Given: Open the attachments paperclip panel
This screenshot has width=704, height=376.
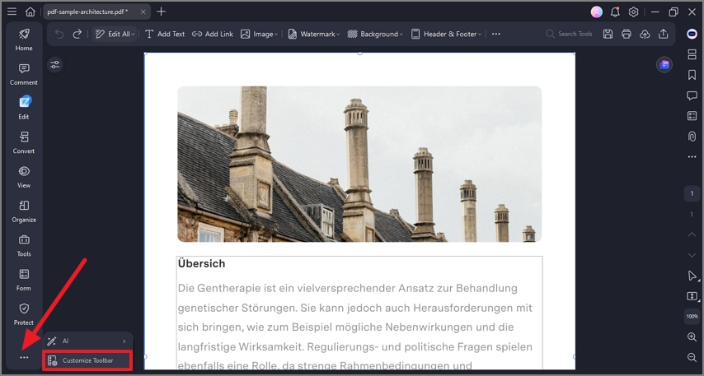Looking at the screenshot, I should 692,137.
